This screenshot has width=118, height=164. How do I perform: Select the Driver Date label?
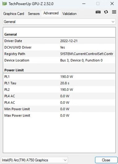[13, 41]
